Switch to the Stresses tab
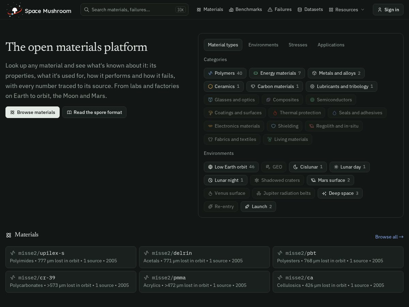The width and height of the screenshot is (409, 307). pyautogui.click(x=298, y=45)
